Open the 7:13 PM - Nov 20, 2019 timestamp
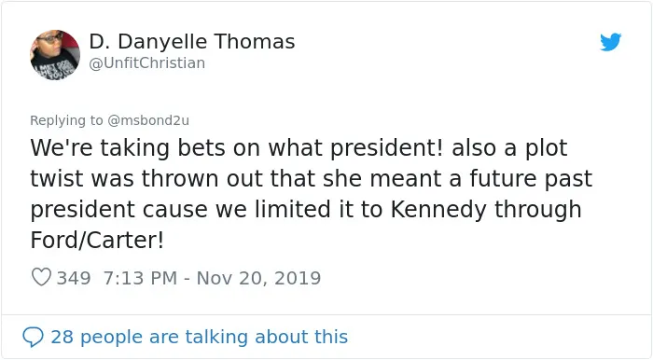The width and height of the screenshot is (653, 360). [x=212, y=278]
